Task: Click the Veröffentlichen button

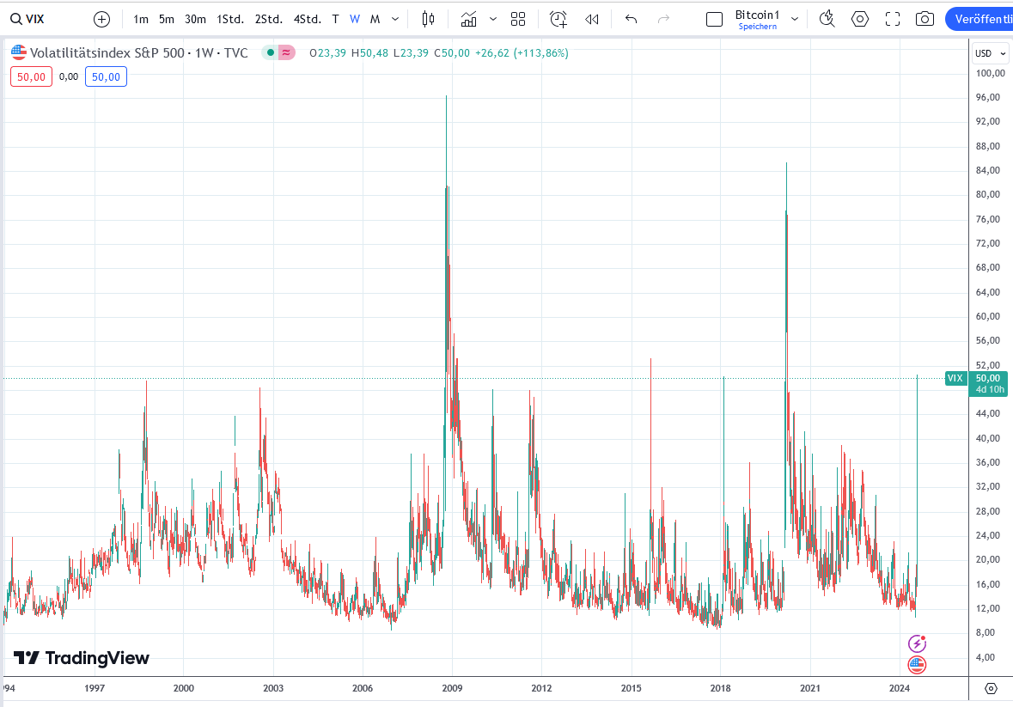Action: click(979, 19)
